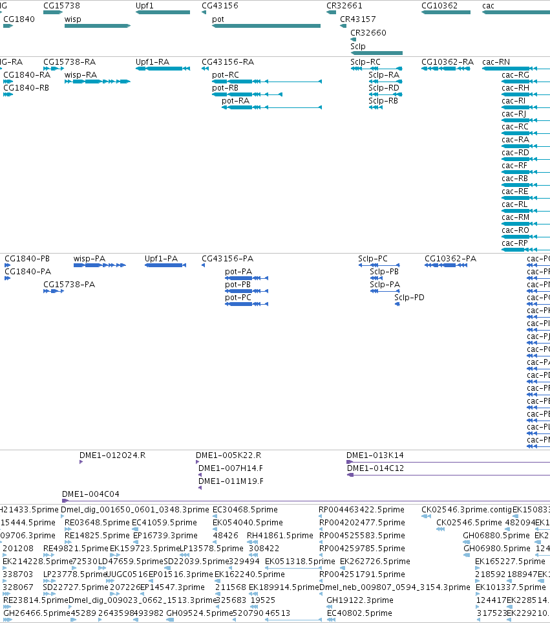550x623 pixels.
Task: Click the pot-PC protein label
Action: click(x=238, y=298)
